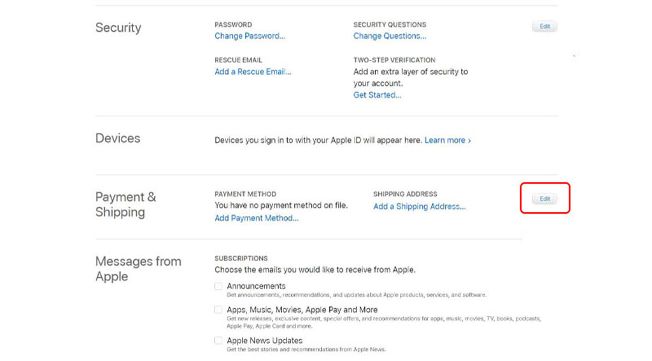Click the PASSWORD label
Screen dimensions: 652x361
tap(233, 25)
